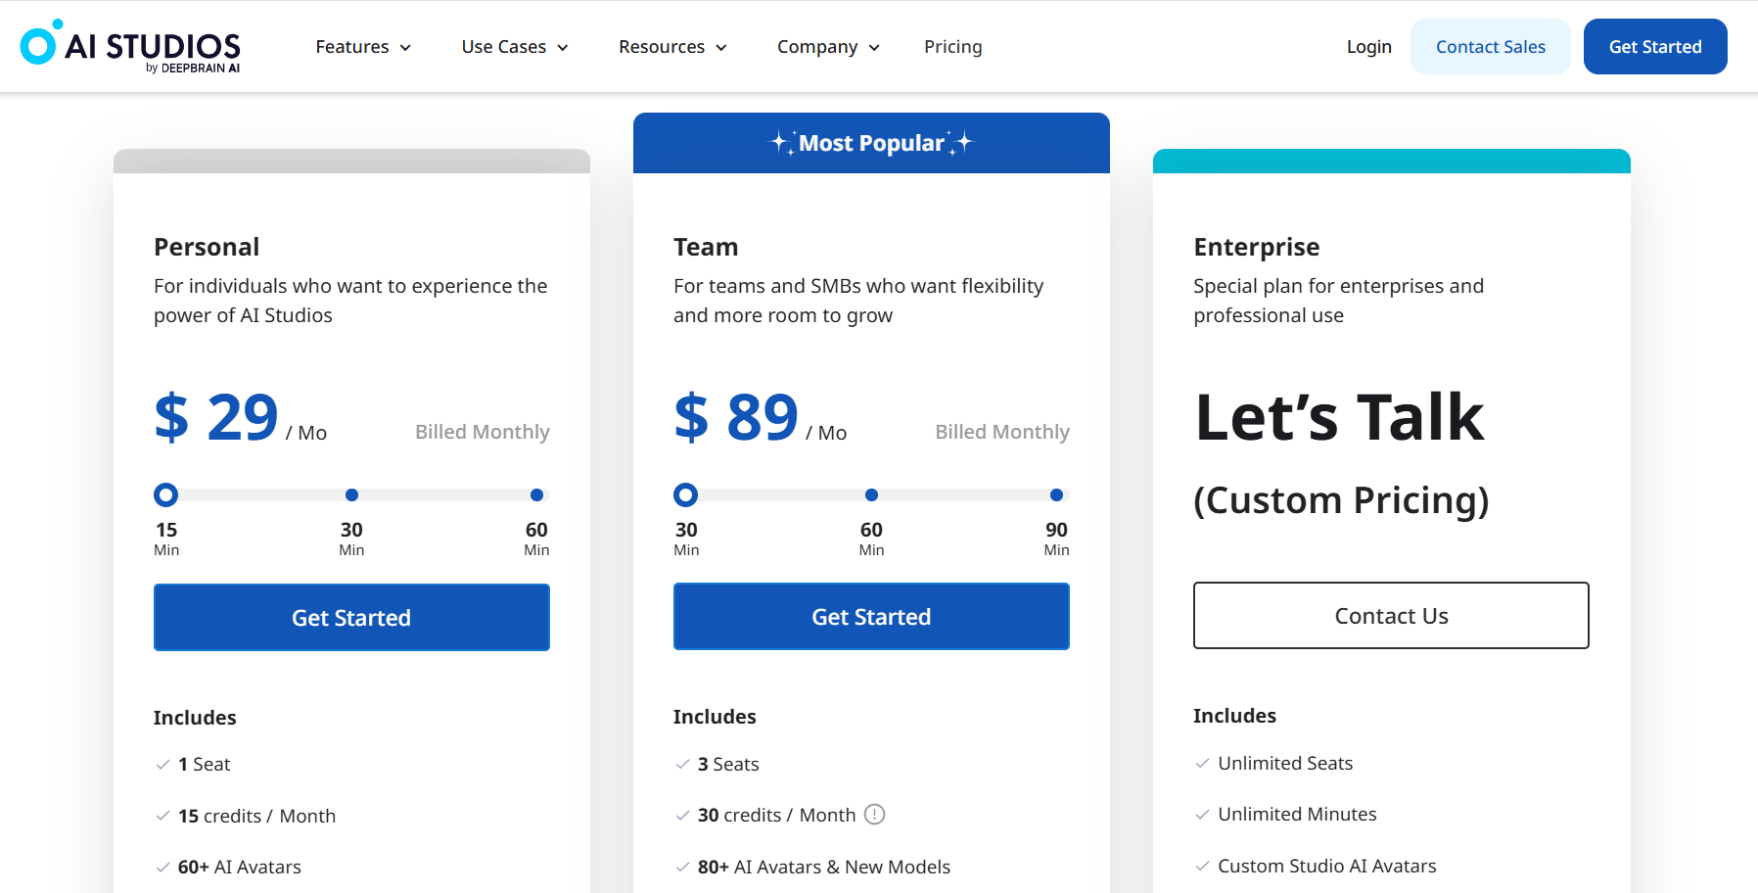Image resolution: width=1758 pixels, height=893 pixels.
Task: Click the sparkle icon left of Most Popular
Action: pyautogui.click(x=781, y=143)
